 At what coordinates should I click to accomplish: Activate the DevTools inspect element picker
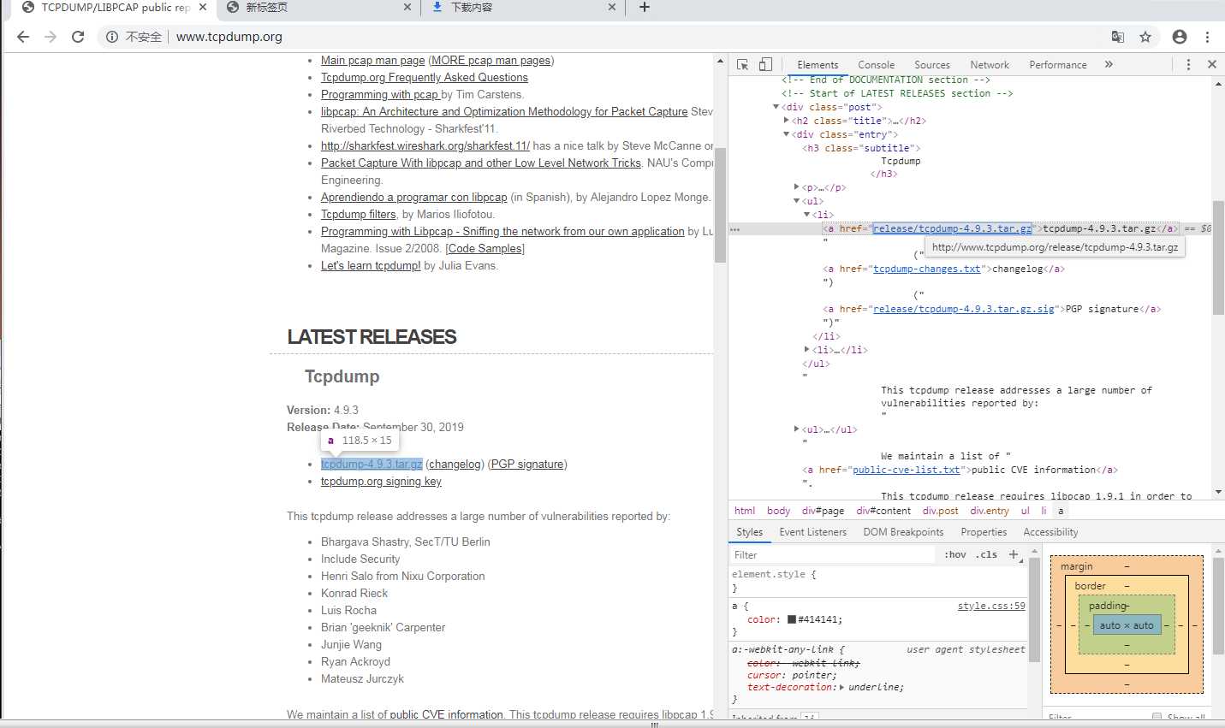(742, 64)
